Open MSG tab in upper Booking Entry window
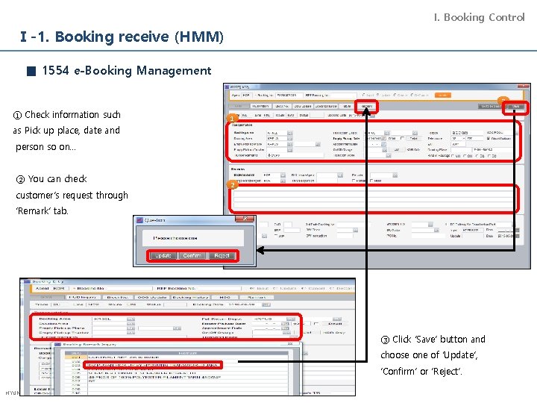Screen dimensions: 537x403 [347, 106]
